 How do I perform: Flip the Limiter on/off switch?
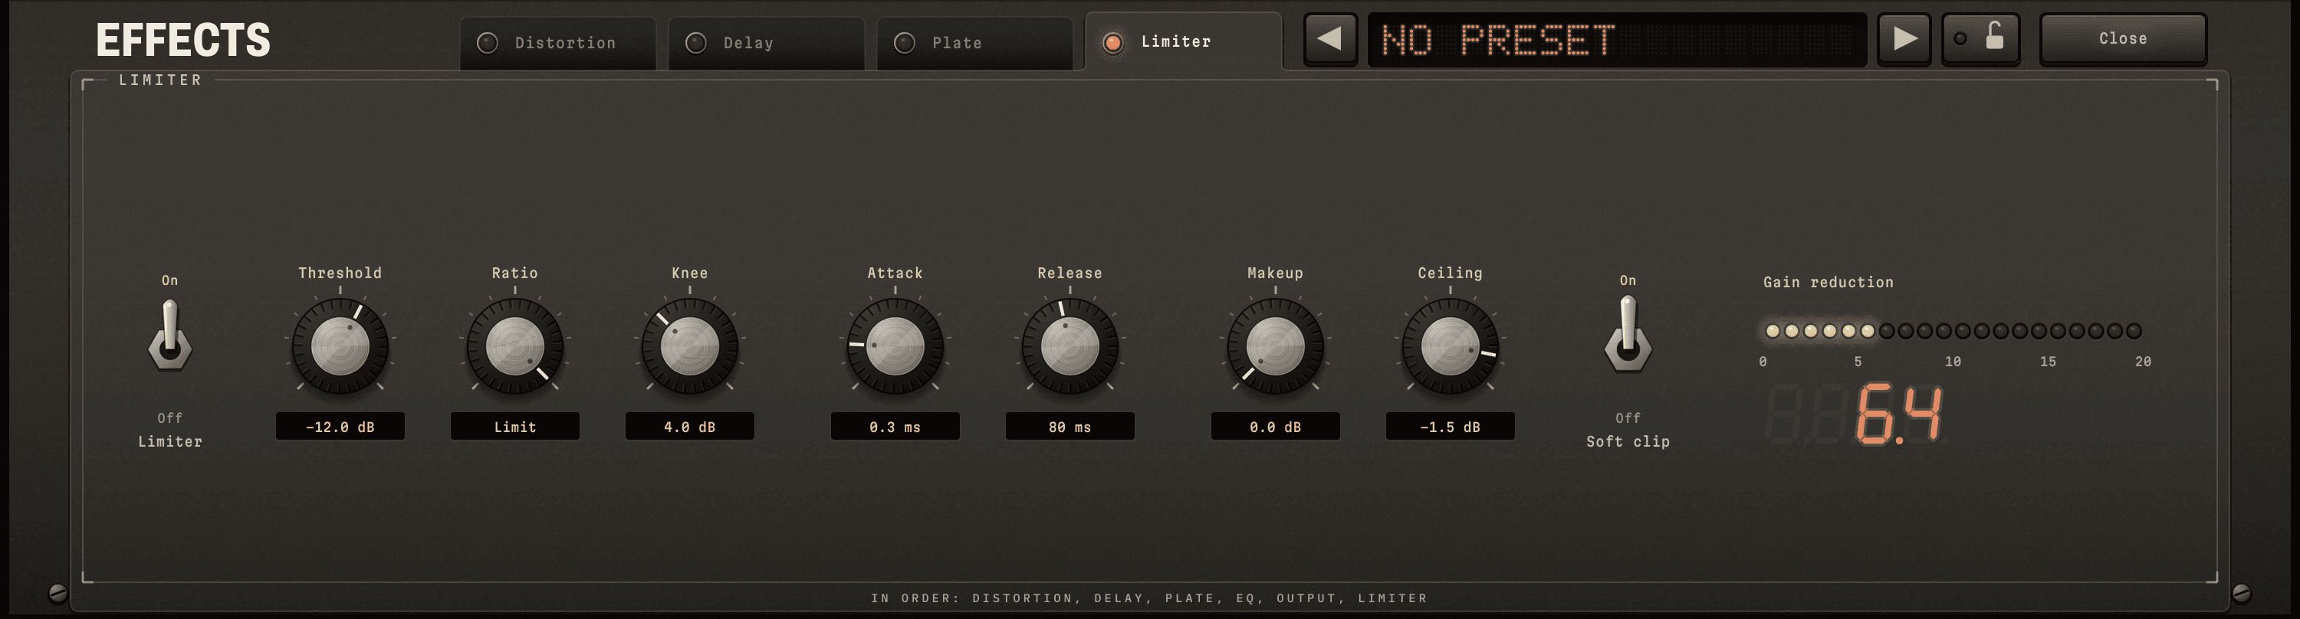click(x=169, y=336)
